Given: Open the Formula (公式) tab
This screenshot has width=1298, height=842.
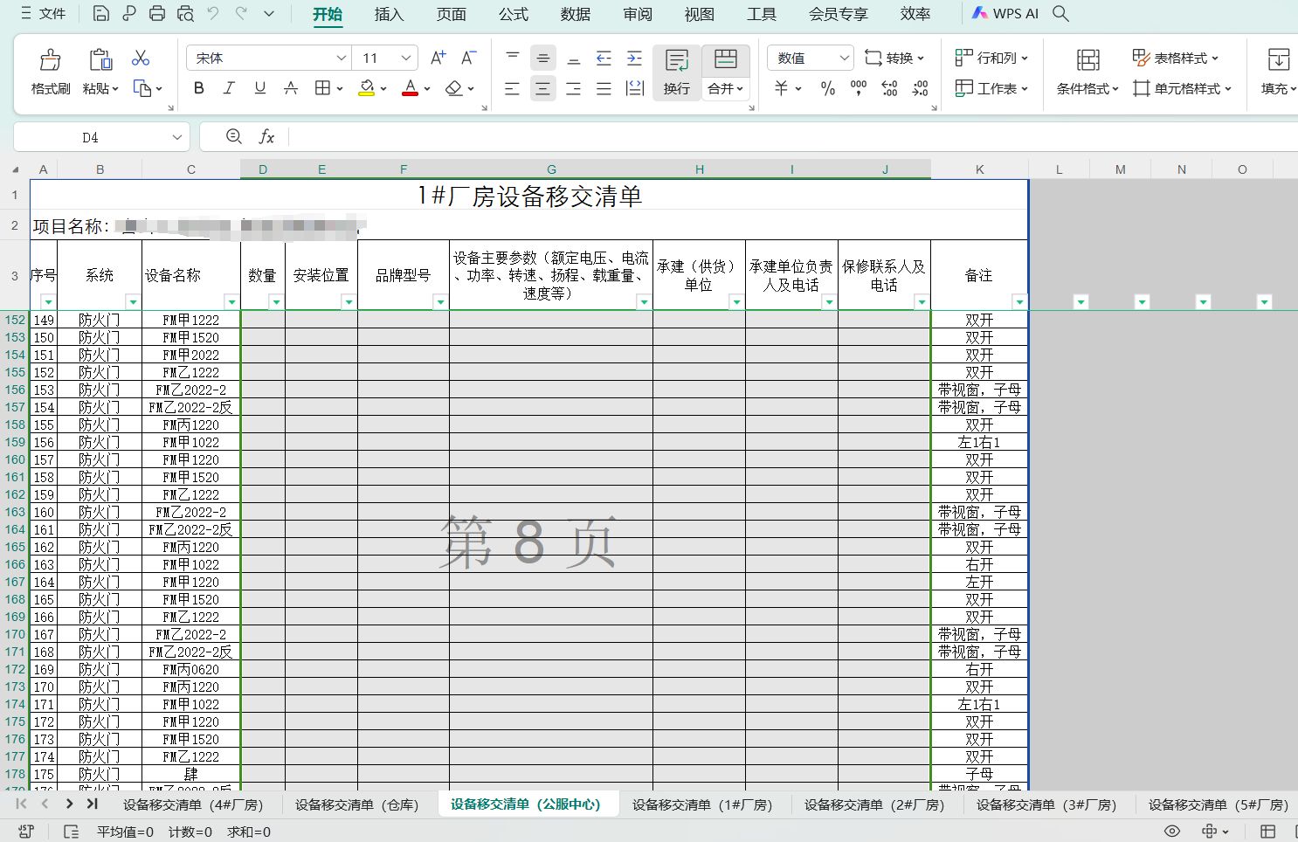Looking at the screenshot, I should click(514, 14).
